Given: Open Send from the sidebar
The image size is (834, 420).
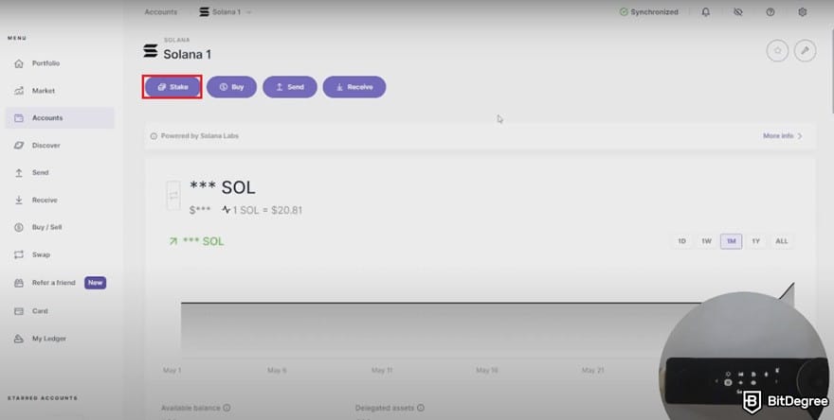Looking at the screenshot, I should click(x=40, y=172).
